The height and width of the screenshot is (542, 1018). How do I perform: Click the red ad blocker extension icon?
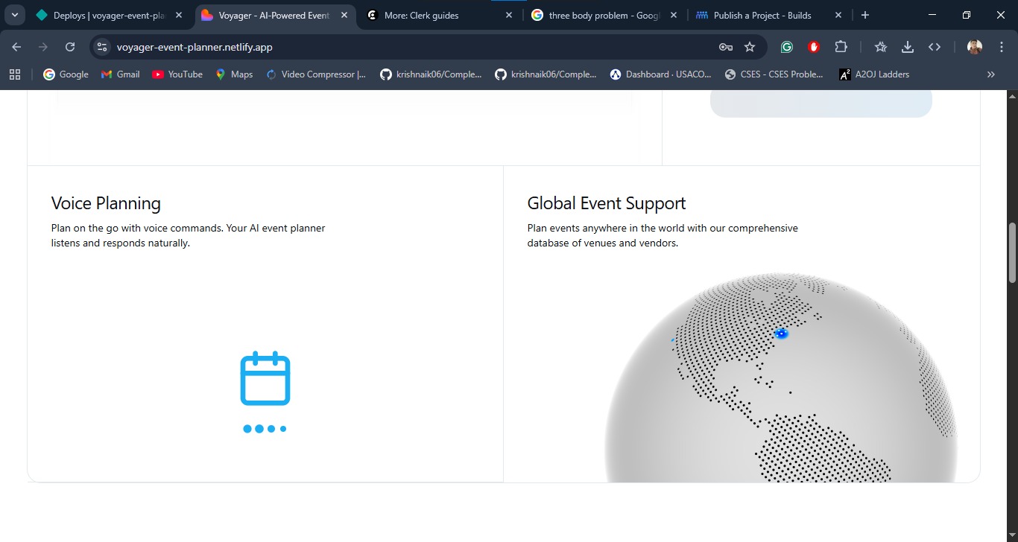813,47
